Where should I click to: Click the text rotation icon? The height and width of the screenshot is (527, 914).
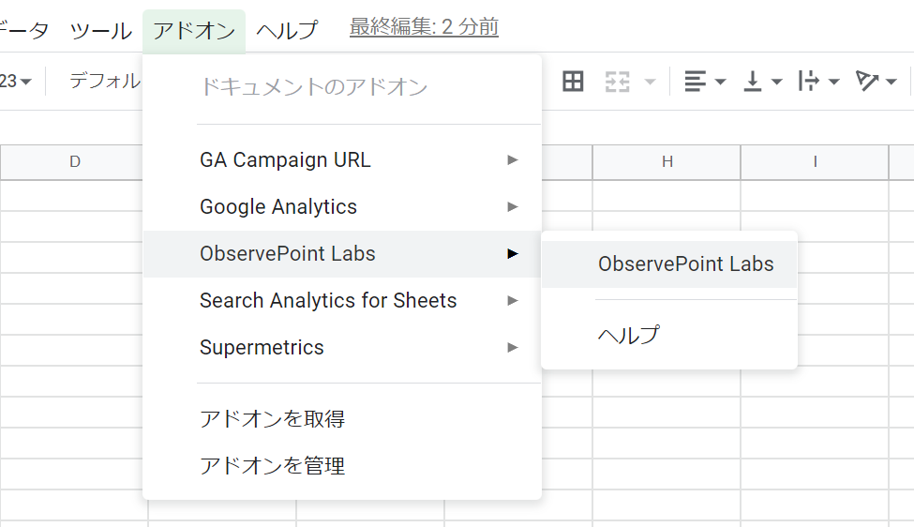[x=866, y=81]
